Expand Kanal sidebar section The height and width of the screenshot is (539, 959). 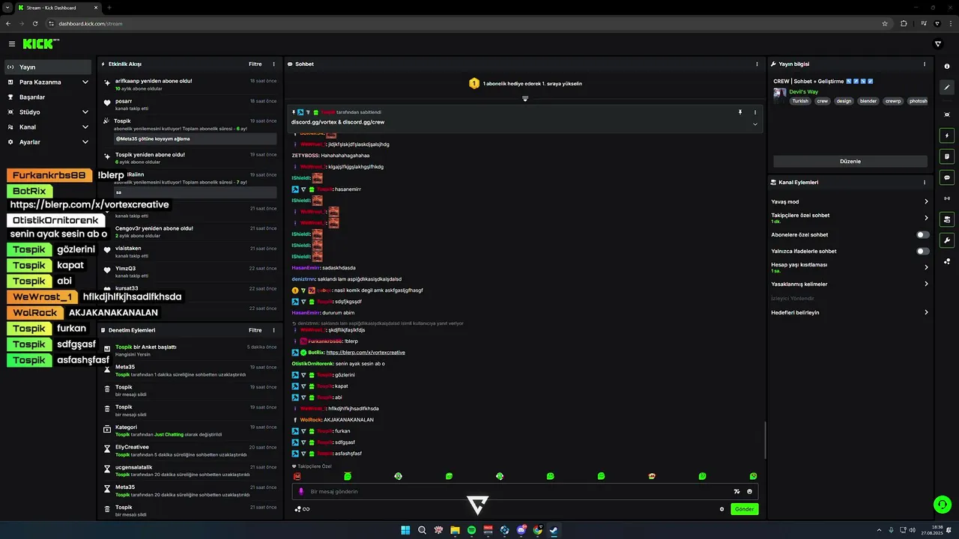point(85,127)
